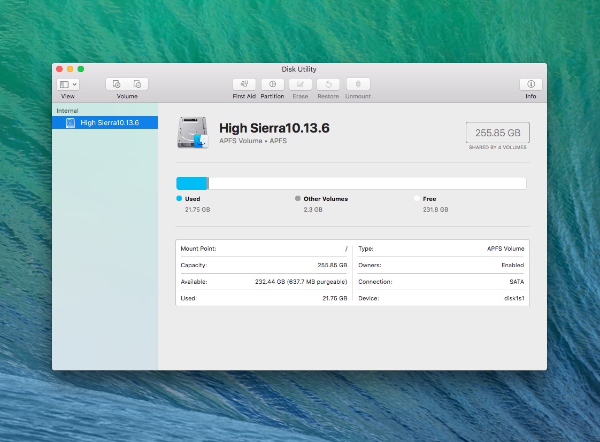
Task: Select High Sierra10.13.6 in the sidebar
Action: click(105, 122)
